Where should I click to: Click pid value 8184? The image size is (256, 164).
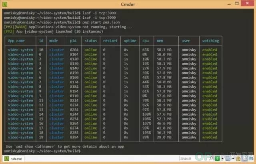[x=74, y=87]
